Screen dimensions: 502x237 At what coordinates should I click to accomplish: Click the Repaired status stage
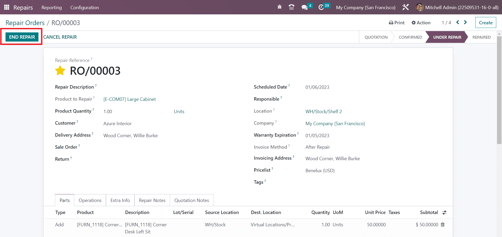tap(481, 37)
